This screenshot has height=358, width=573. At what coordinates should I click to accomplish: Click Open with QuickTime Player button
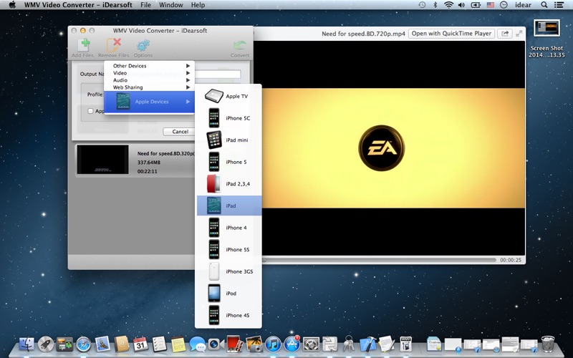point(451,33)
